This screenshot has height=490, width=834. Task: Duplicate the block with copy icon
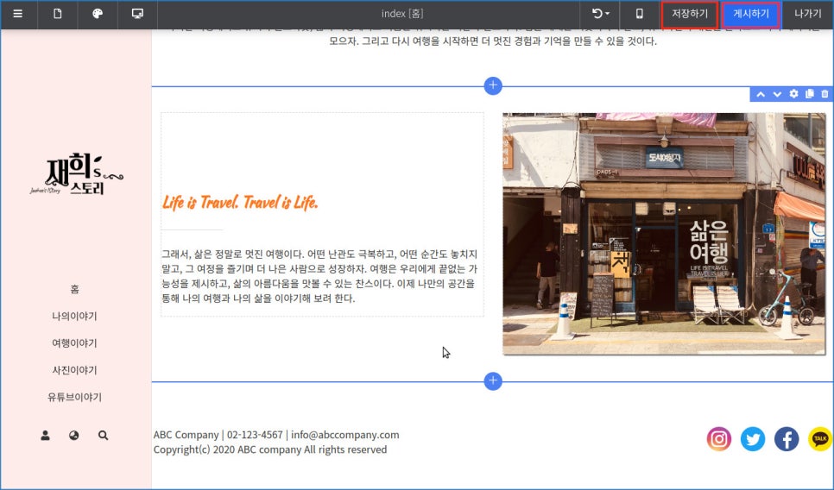click(810, 94)
